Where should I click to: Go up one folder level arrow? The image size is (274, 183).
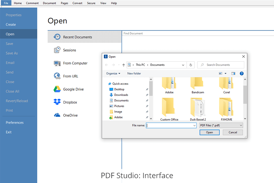click(x=124, y=65)
